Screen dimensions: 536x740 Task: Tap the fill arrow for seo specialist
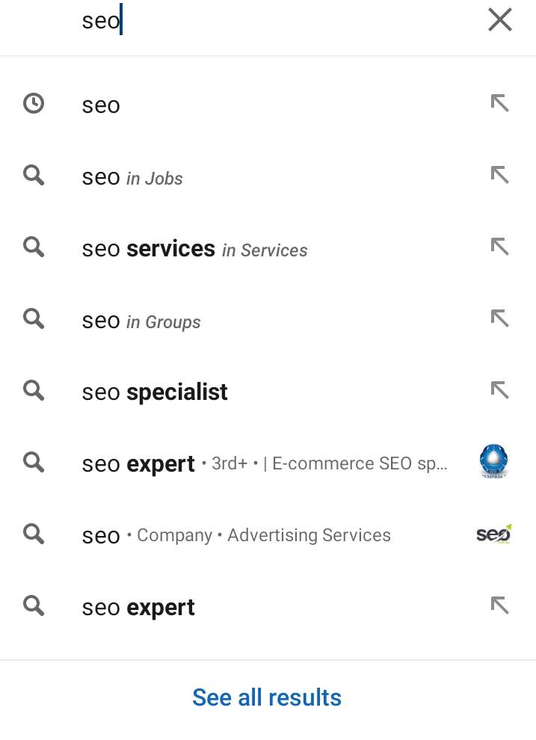[499, 390]
